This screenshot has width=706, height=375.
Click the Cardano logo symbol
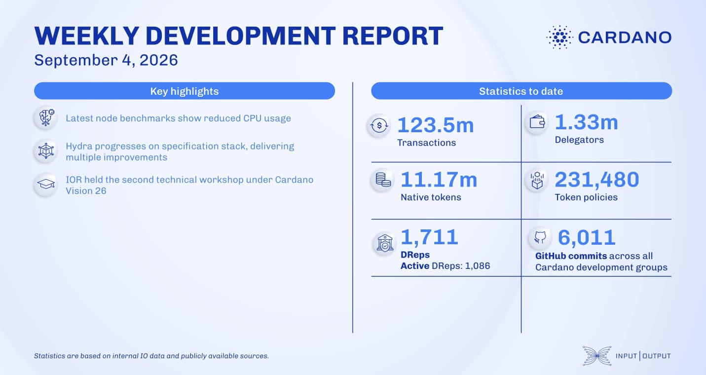[559, 37]
